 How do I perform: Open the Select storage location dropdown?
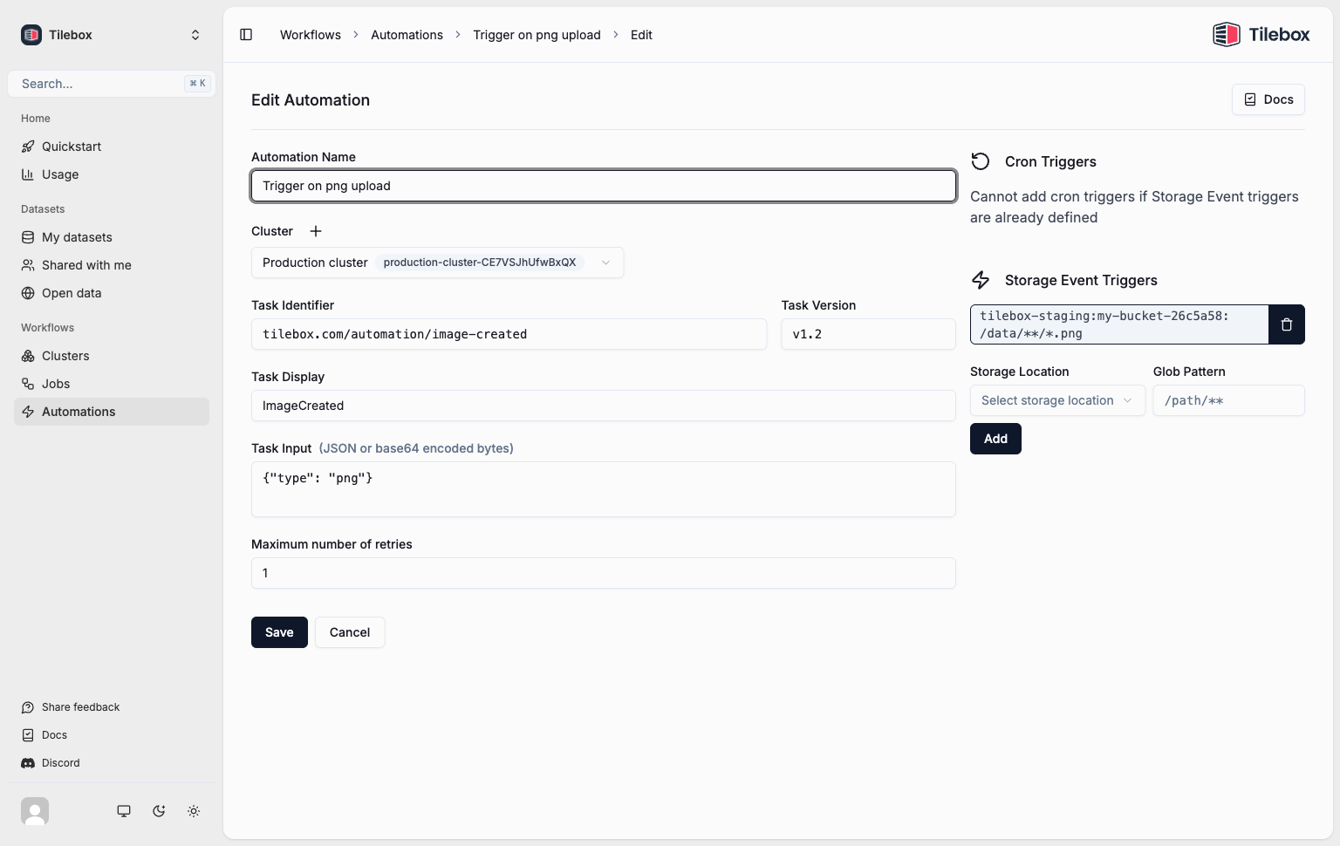(x=1057, y=400)
